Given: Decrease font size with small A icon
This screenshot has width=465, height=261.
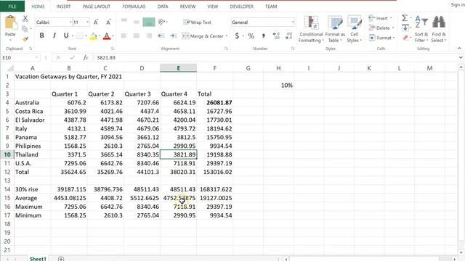Looking at the screenshot, I should 108,22.
